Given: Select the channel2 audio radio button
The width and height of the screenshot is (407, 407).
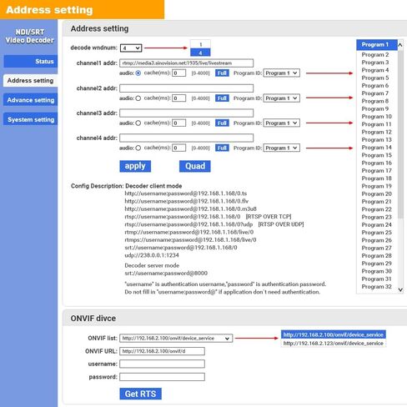Looking at the screenshot, I should pyautogui.click(x=138, y=98).
